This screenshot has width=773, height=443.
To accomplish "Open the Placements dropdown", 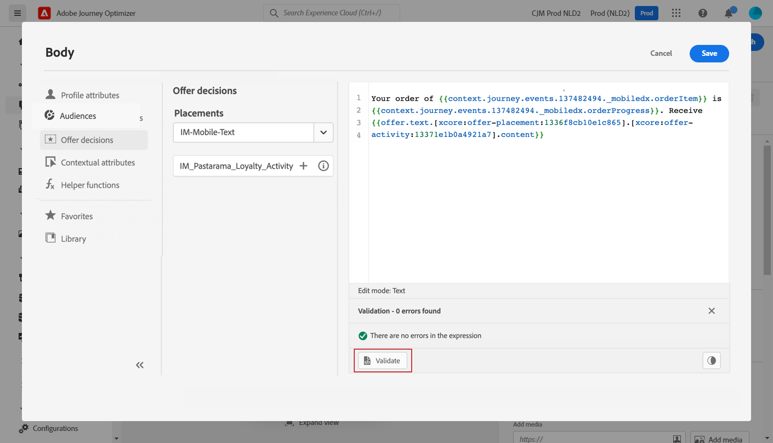I will pyautogui.click(x=323, y=133).
